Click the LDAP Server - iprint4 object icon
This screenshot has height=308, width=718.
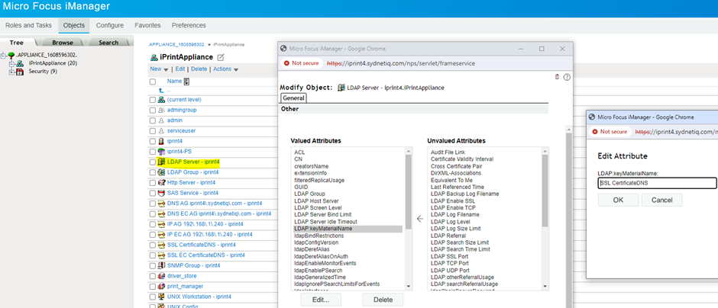click(x=161, y=162)
